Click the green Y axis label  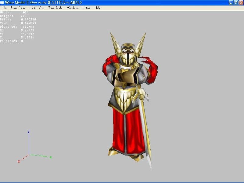(51, 157)
